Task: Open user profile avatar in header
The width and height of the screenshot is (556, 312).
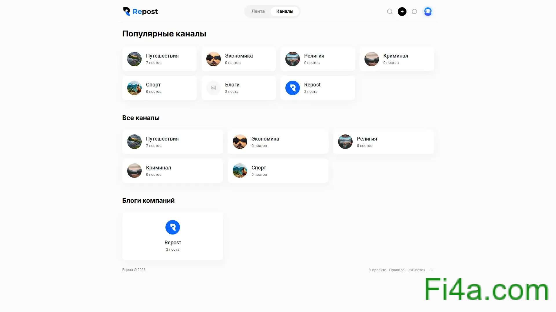Action: (x=428, y=12)
